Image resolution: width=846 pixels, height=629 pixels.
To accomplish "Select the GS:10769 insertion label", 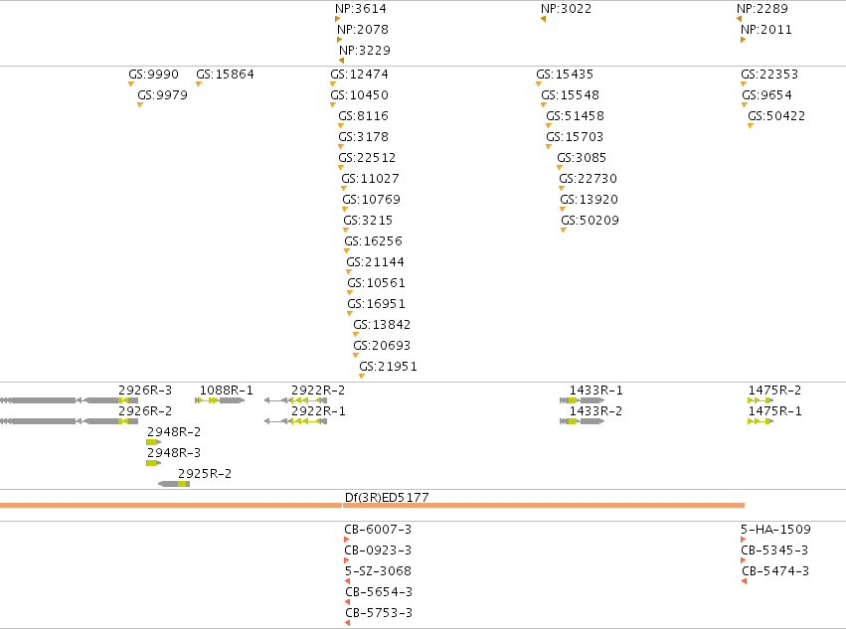I will (x=371, y=200).
